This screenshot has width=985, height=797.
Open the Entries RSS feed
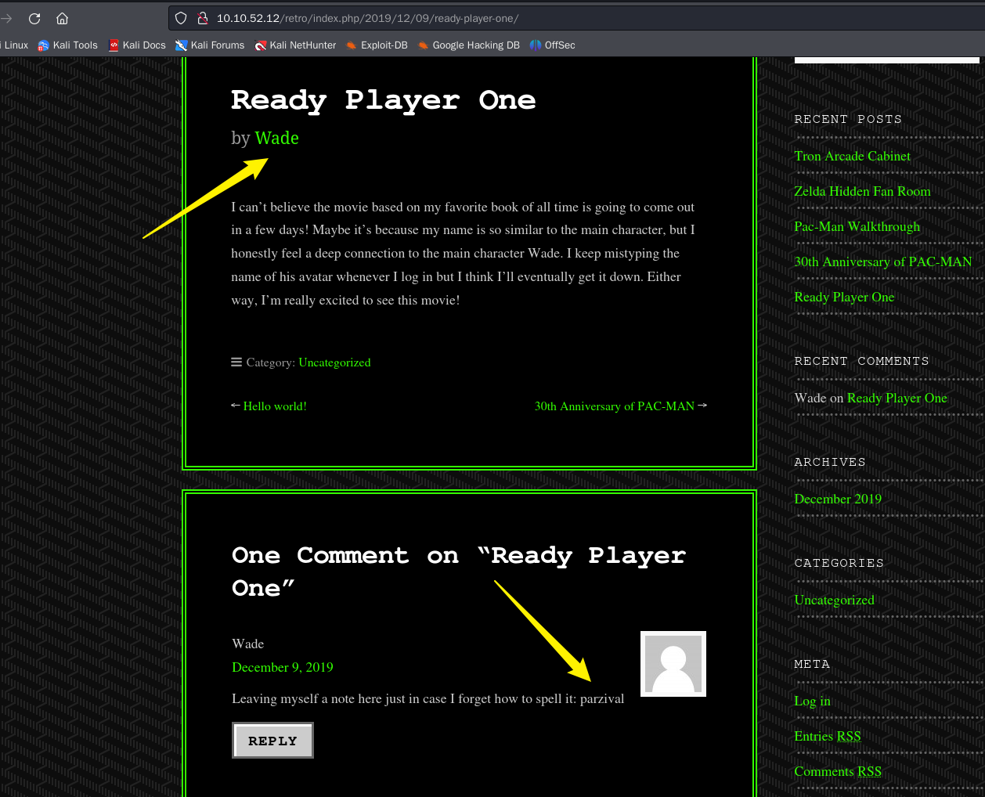coord(828,736)
